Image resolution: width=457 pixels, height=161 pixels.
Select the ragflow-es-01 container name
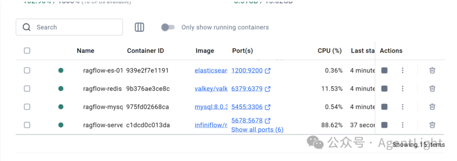point(102,71)
